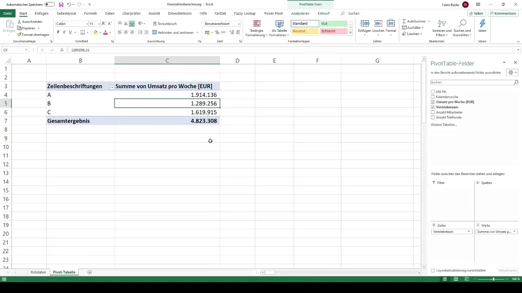Open Sortieren und Filtern
The width and height of the screenshot is (522, 293).
(x=443, y=28)
